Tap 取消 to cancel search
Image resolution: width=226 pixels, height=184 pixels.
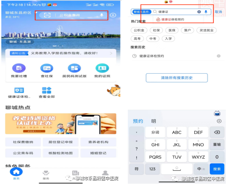coord(218,12)
